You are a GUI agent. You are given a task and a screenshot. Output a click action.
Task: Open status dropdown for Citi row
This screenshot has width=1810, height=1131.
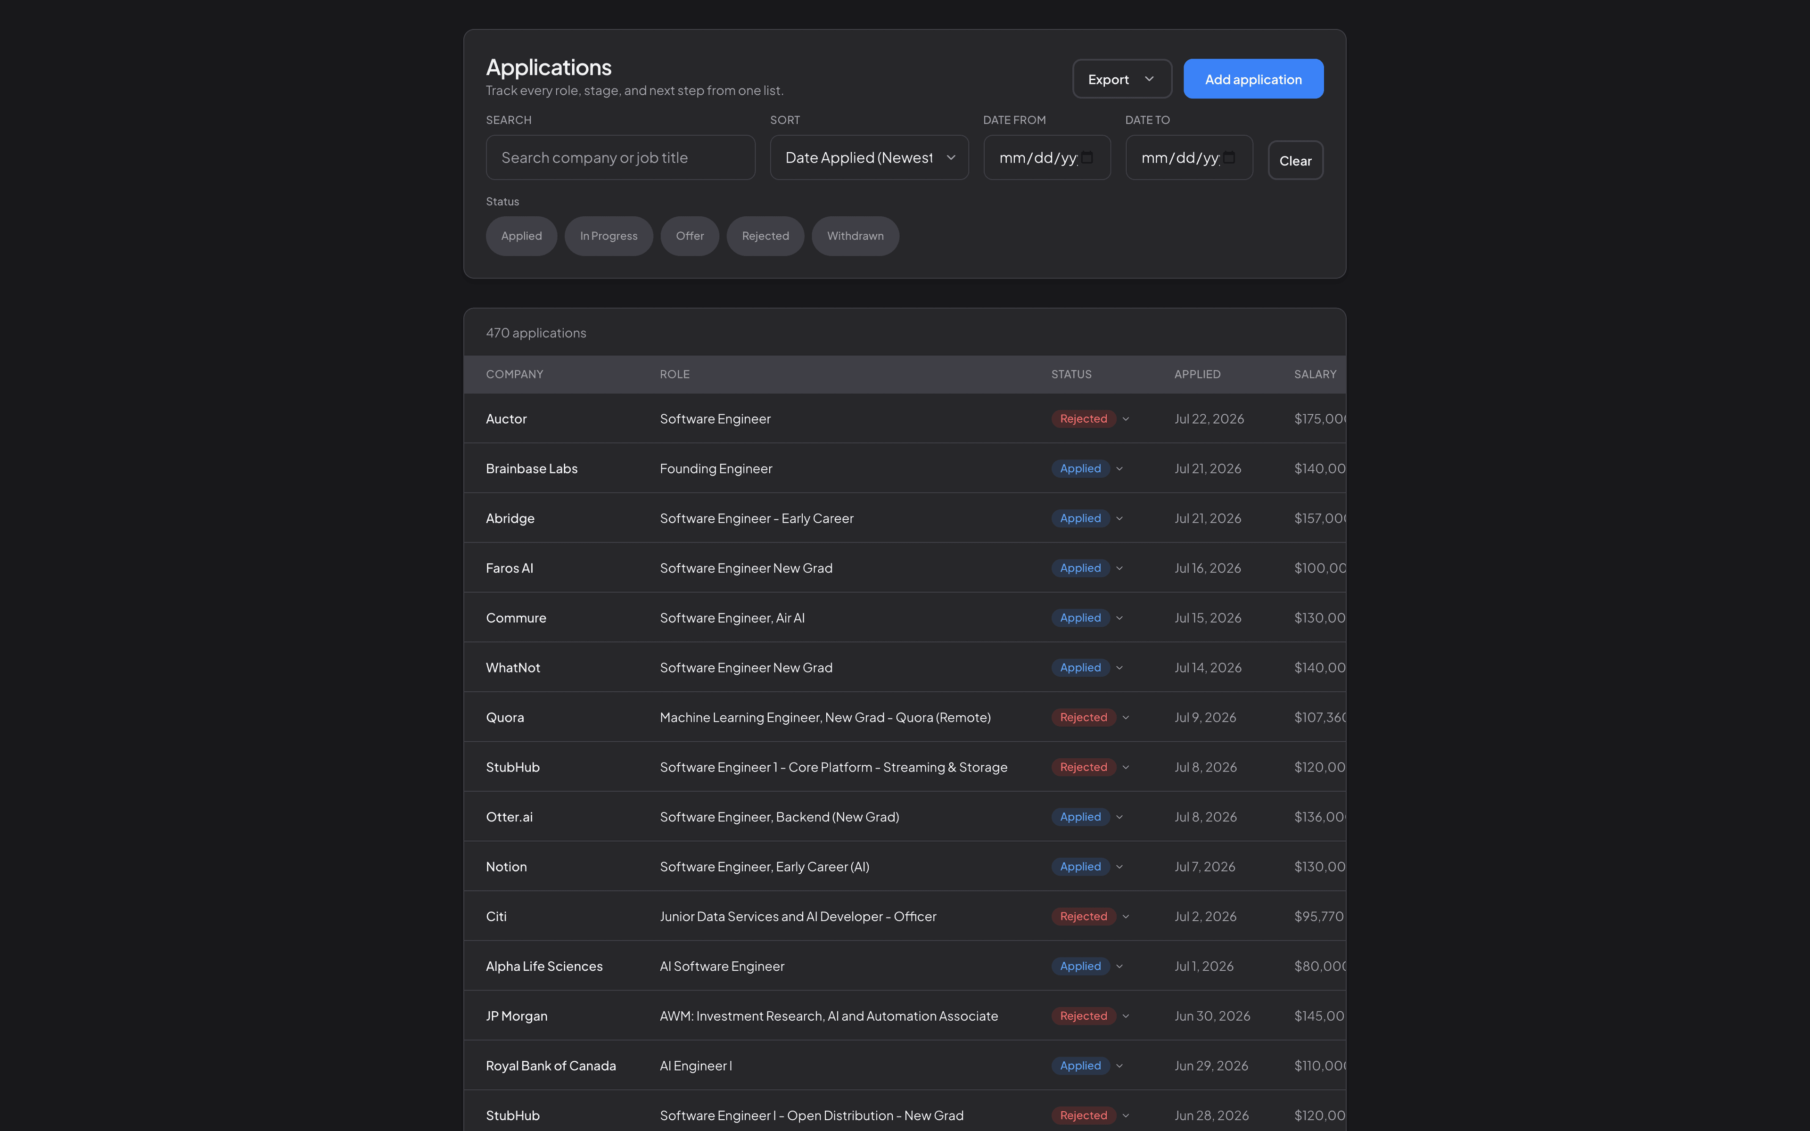point(1091,916)
